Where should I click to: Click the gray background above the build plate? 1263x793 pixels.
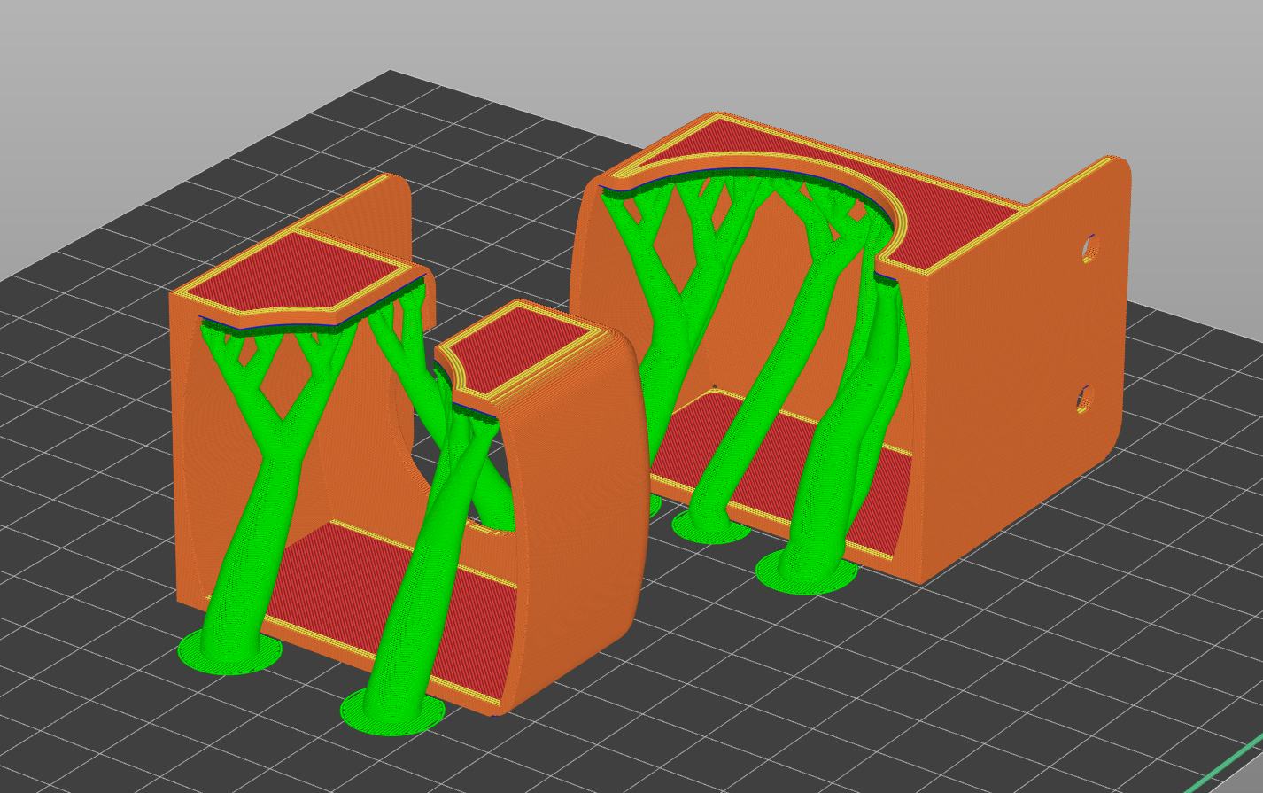tap(620, 44)
